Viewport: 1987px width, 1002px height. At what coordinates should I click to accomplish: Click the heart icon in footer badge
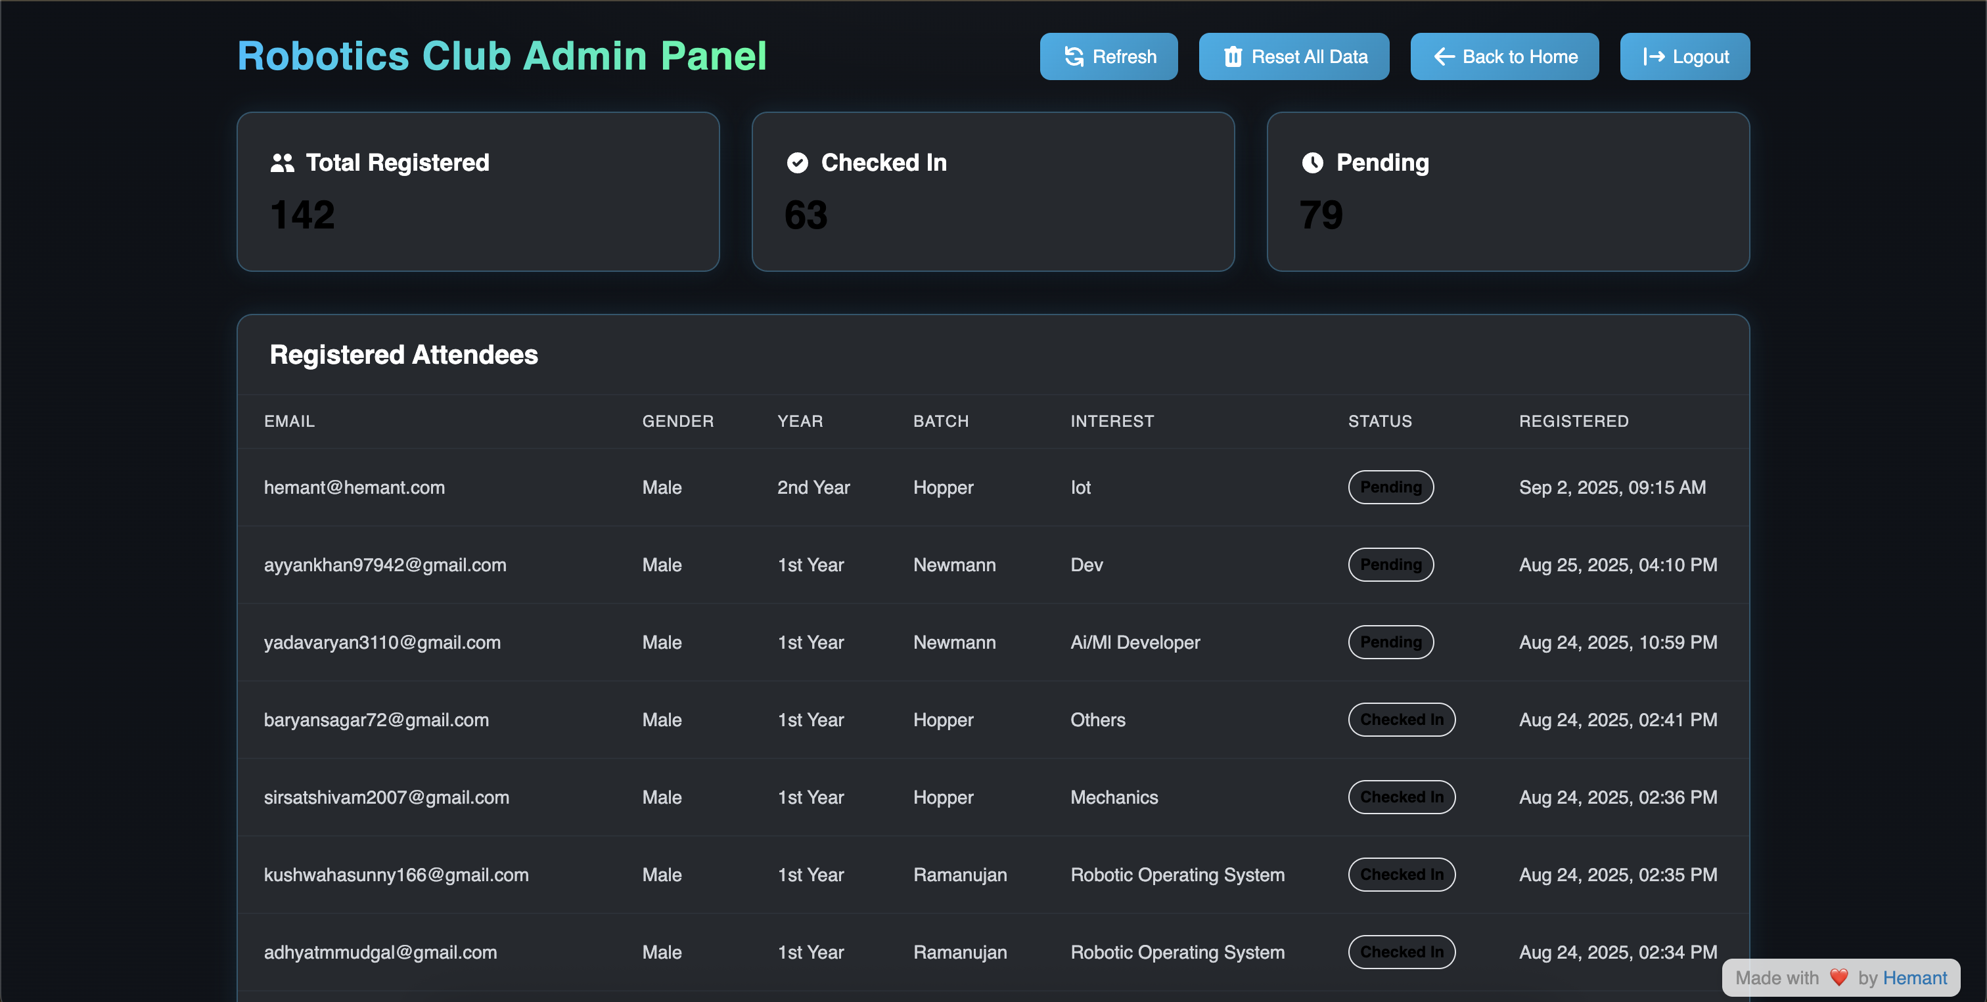click(1839, 977)
